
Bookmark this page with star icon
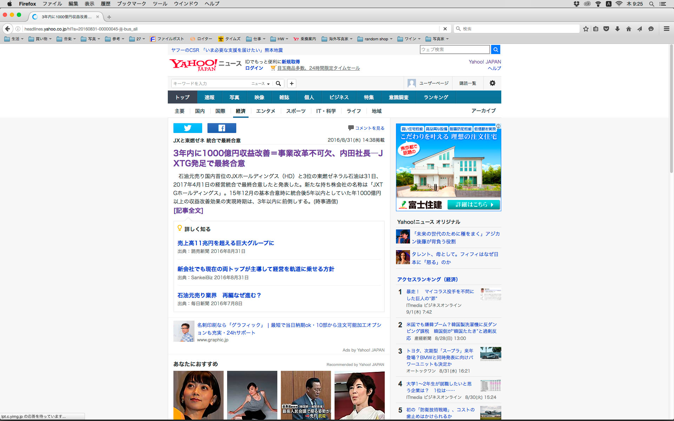click(x=586, y=29)
